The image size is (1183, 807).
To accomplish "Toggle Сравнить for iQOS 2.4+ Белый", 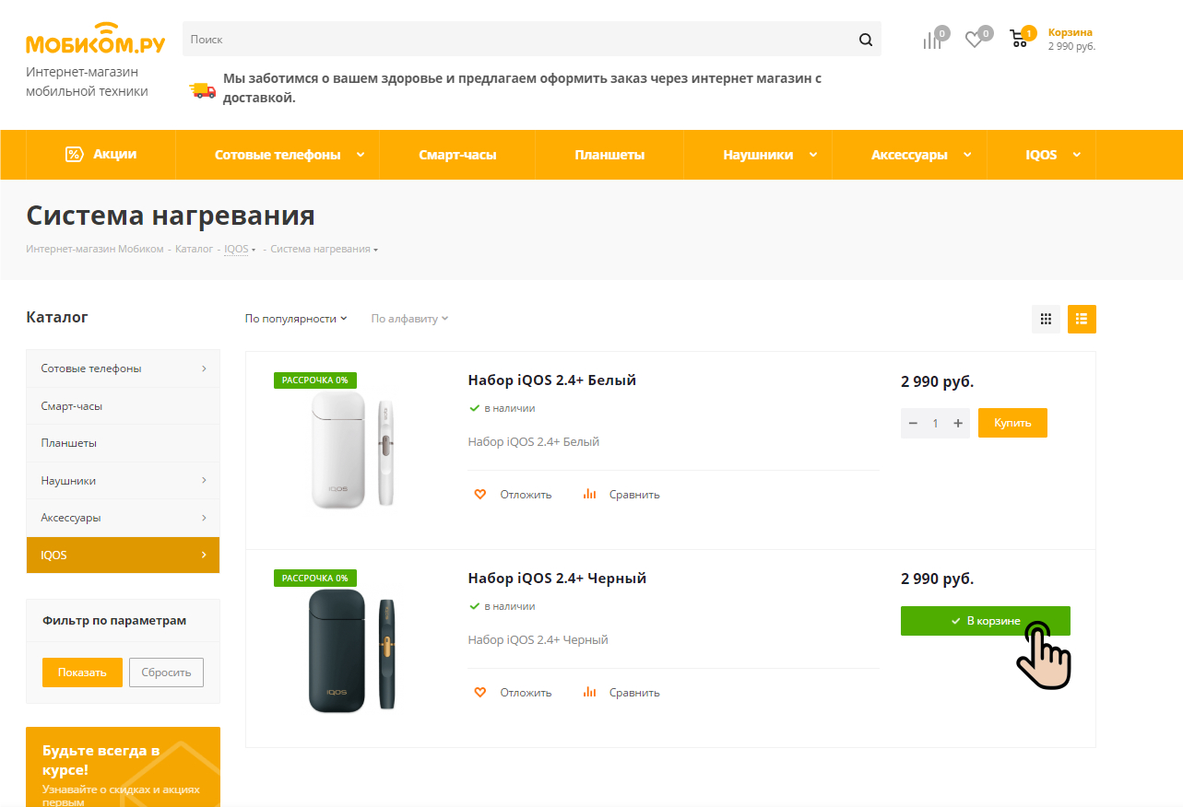I will click(x=622, y=495).
